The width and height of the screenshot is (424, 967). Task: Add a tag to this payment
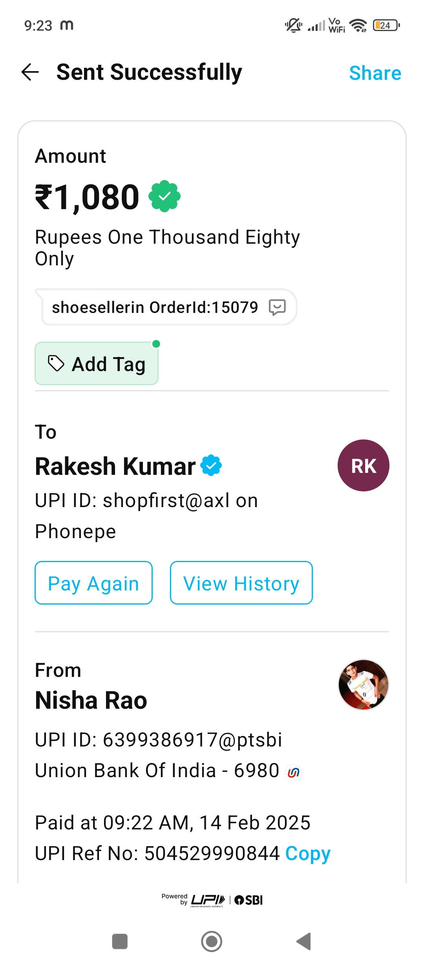click(97, 364)
